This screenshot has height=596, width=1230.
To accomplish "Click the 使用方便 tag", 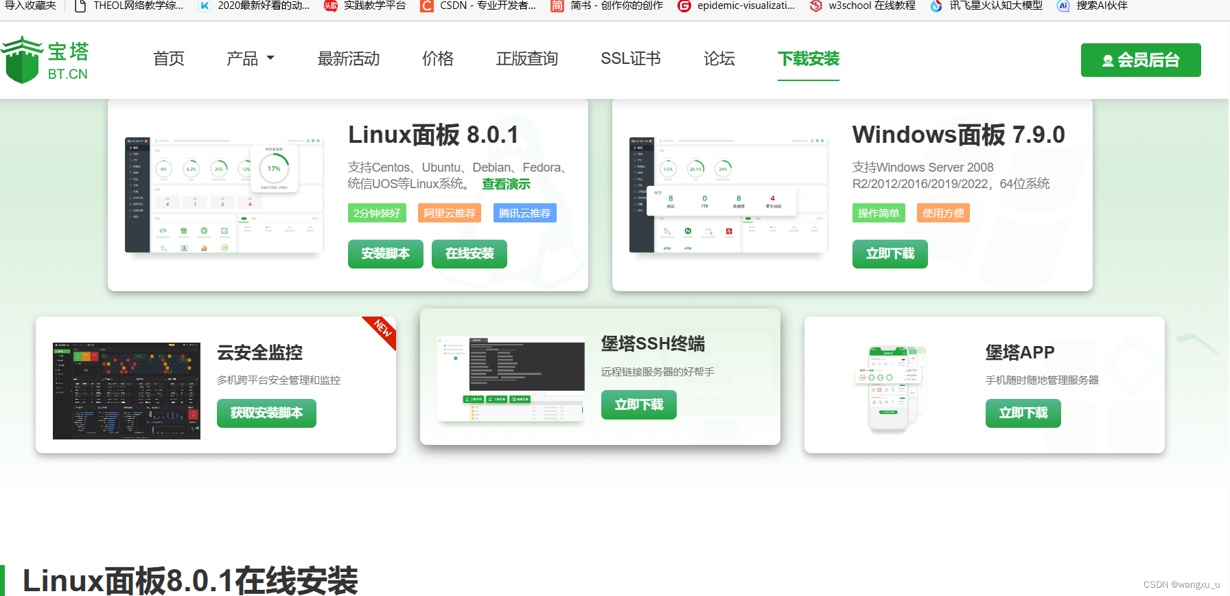I will click(x=943, y=213).
